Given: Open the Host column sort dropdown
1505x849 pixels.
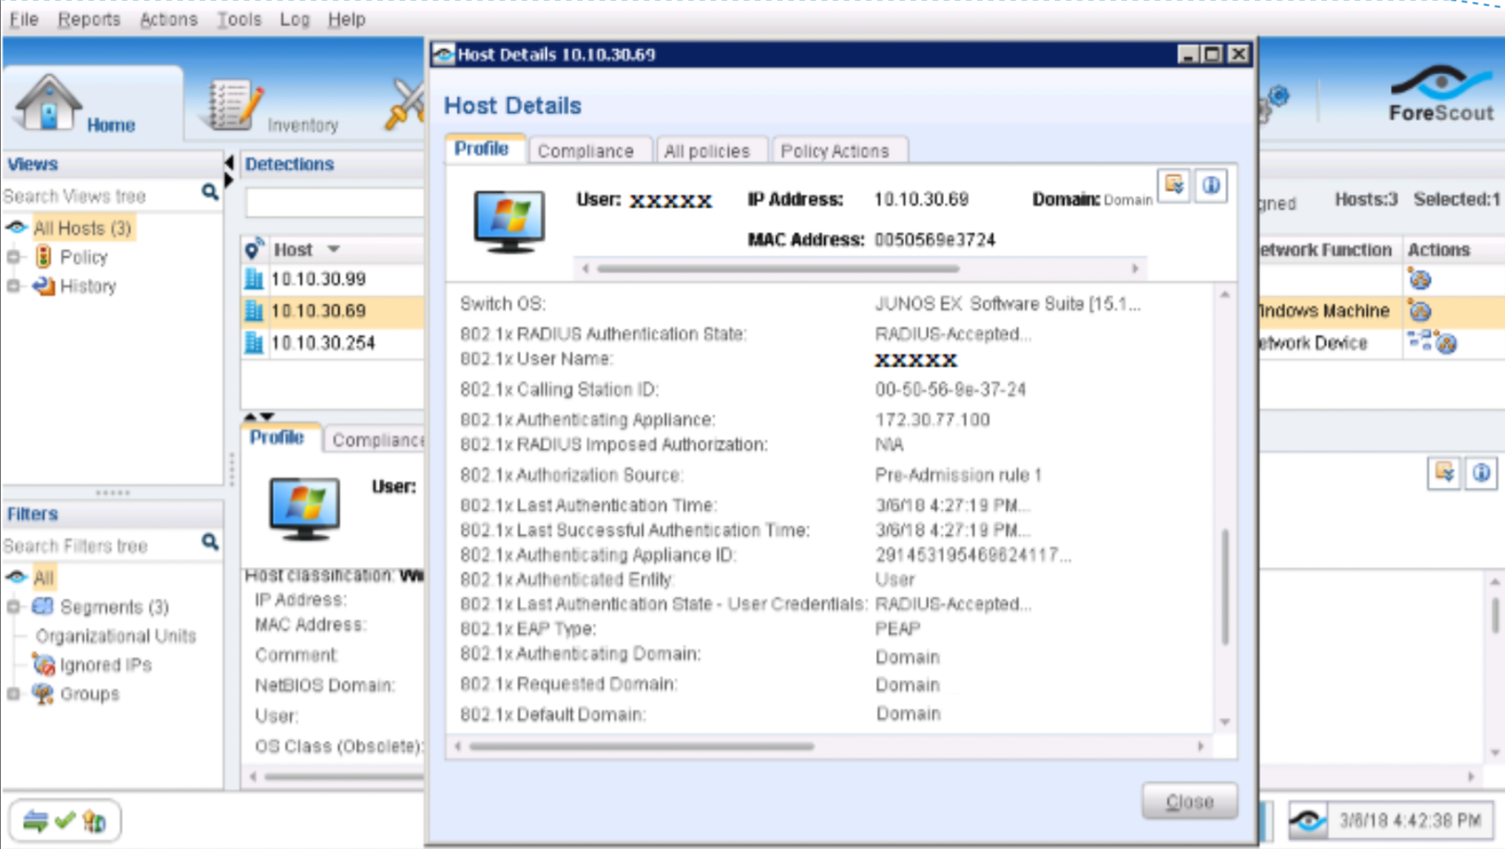Looking at the screenshot, I should point(333,249).
